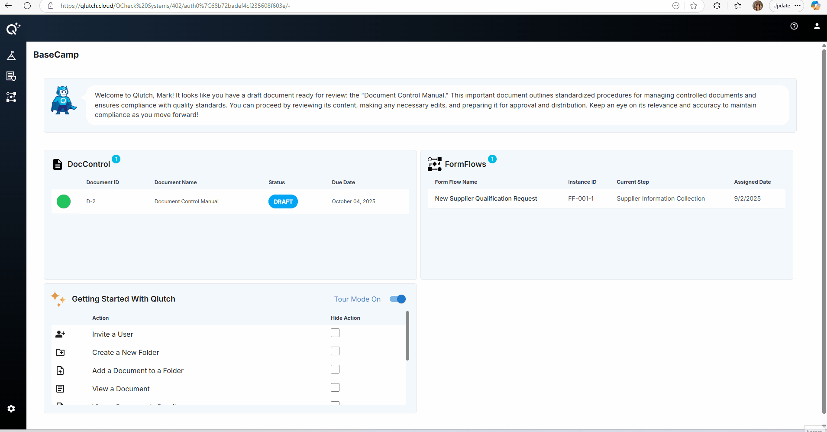Click the browser refresh button
Screen dimensions: 827x432
pyautogui.click(x=27, y=6)
